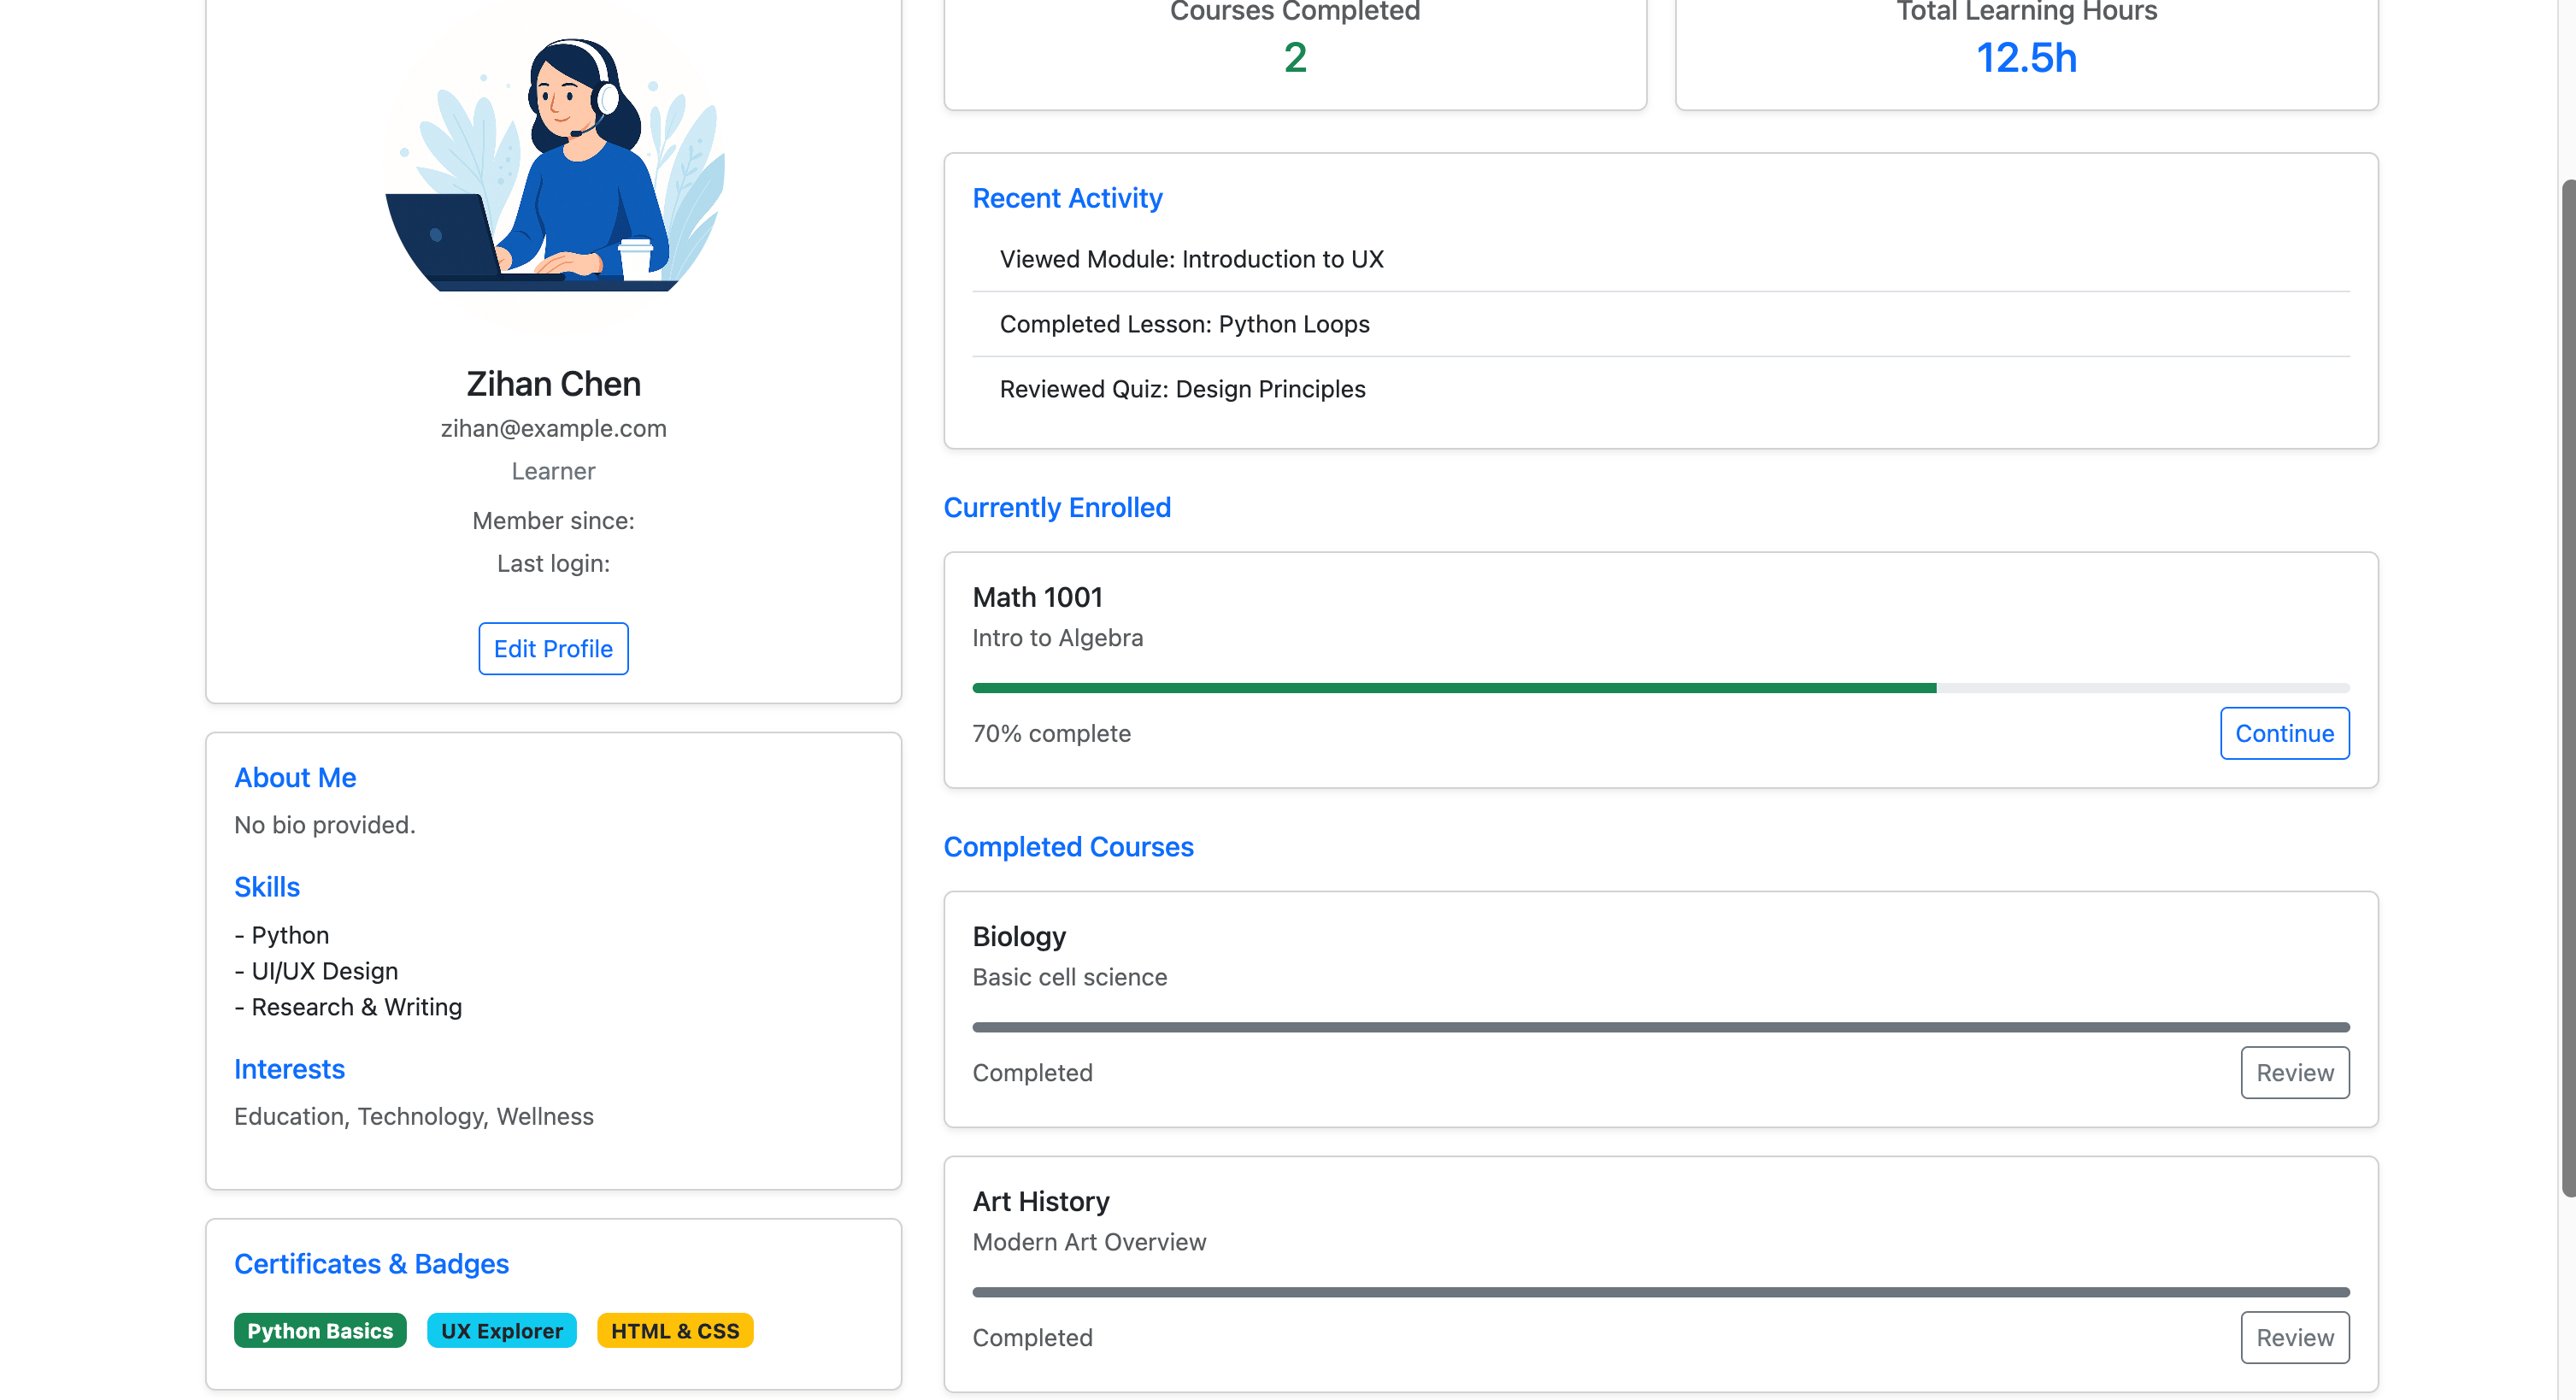Screen dimensions: 2576x1400
Task: Review the Art History course
Action: pyautogui.click(x=2294, y=1337)
